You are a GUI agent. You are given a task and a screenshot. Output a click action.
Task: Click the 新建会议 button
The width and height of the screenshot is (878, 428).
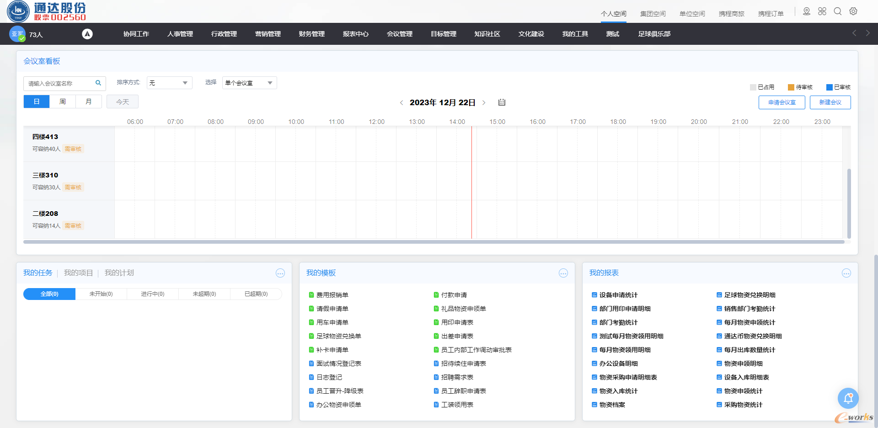830,102
